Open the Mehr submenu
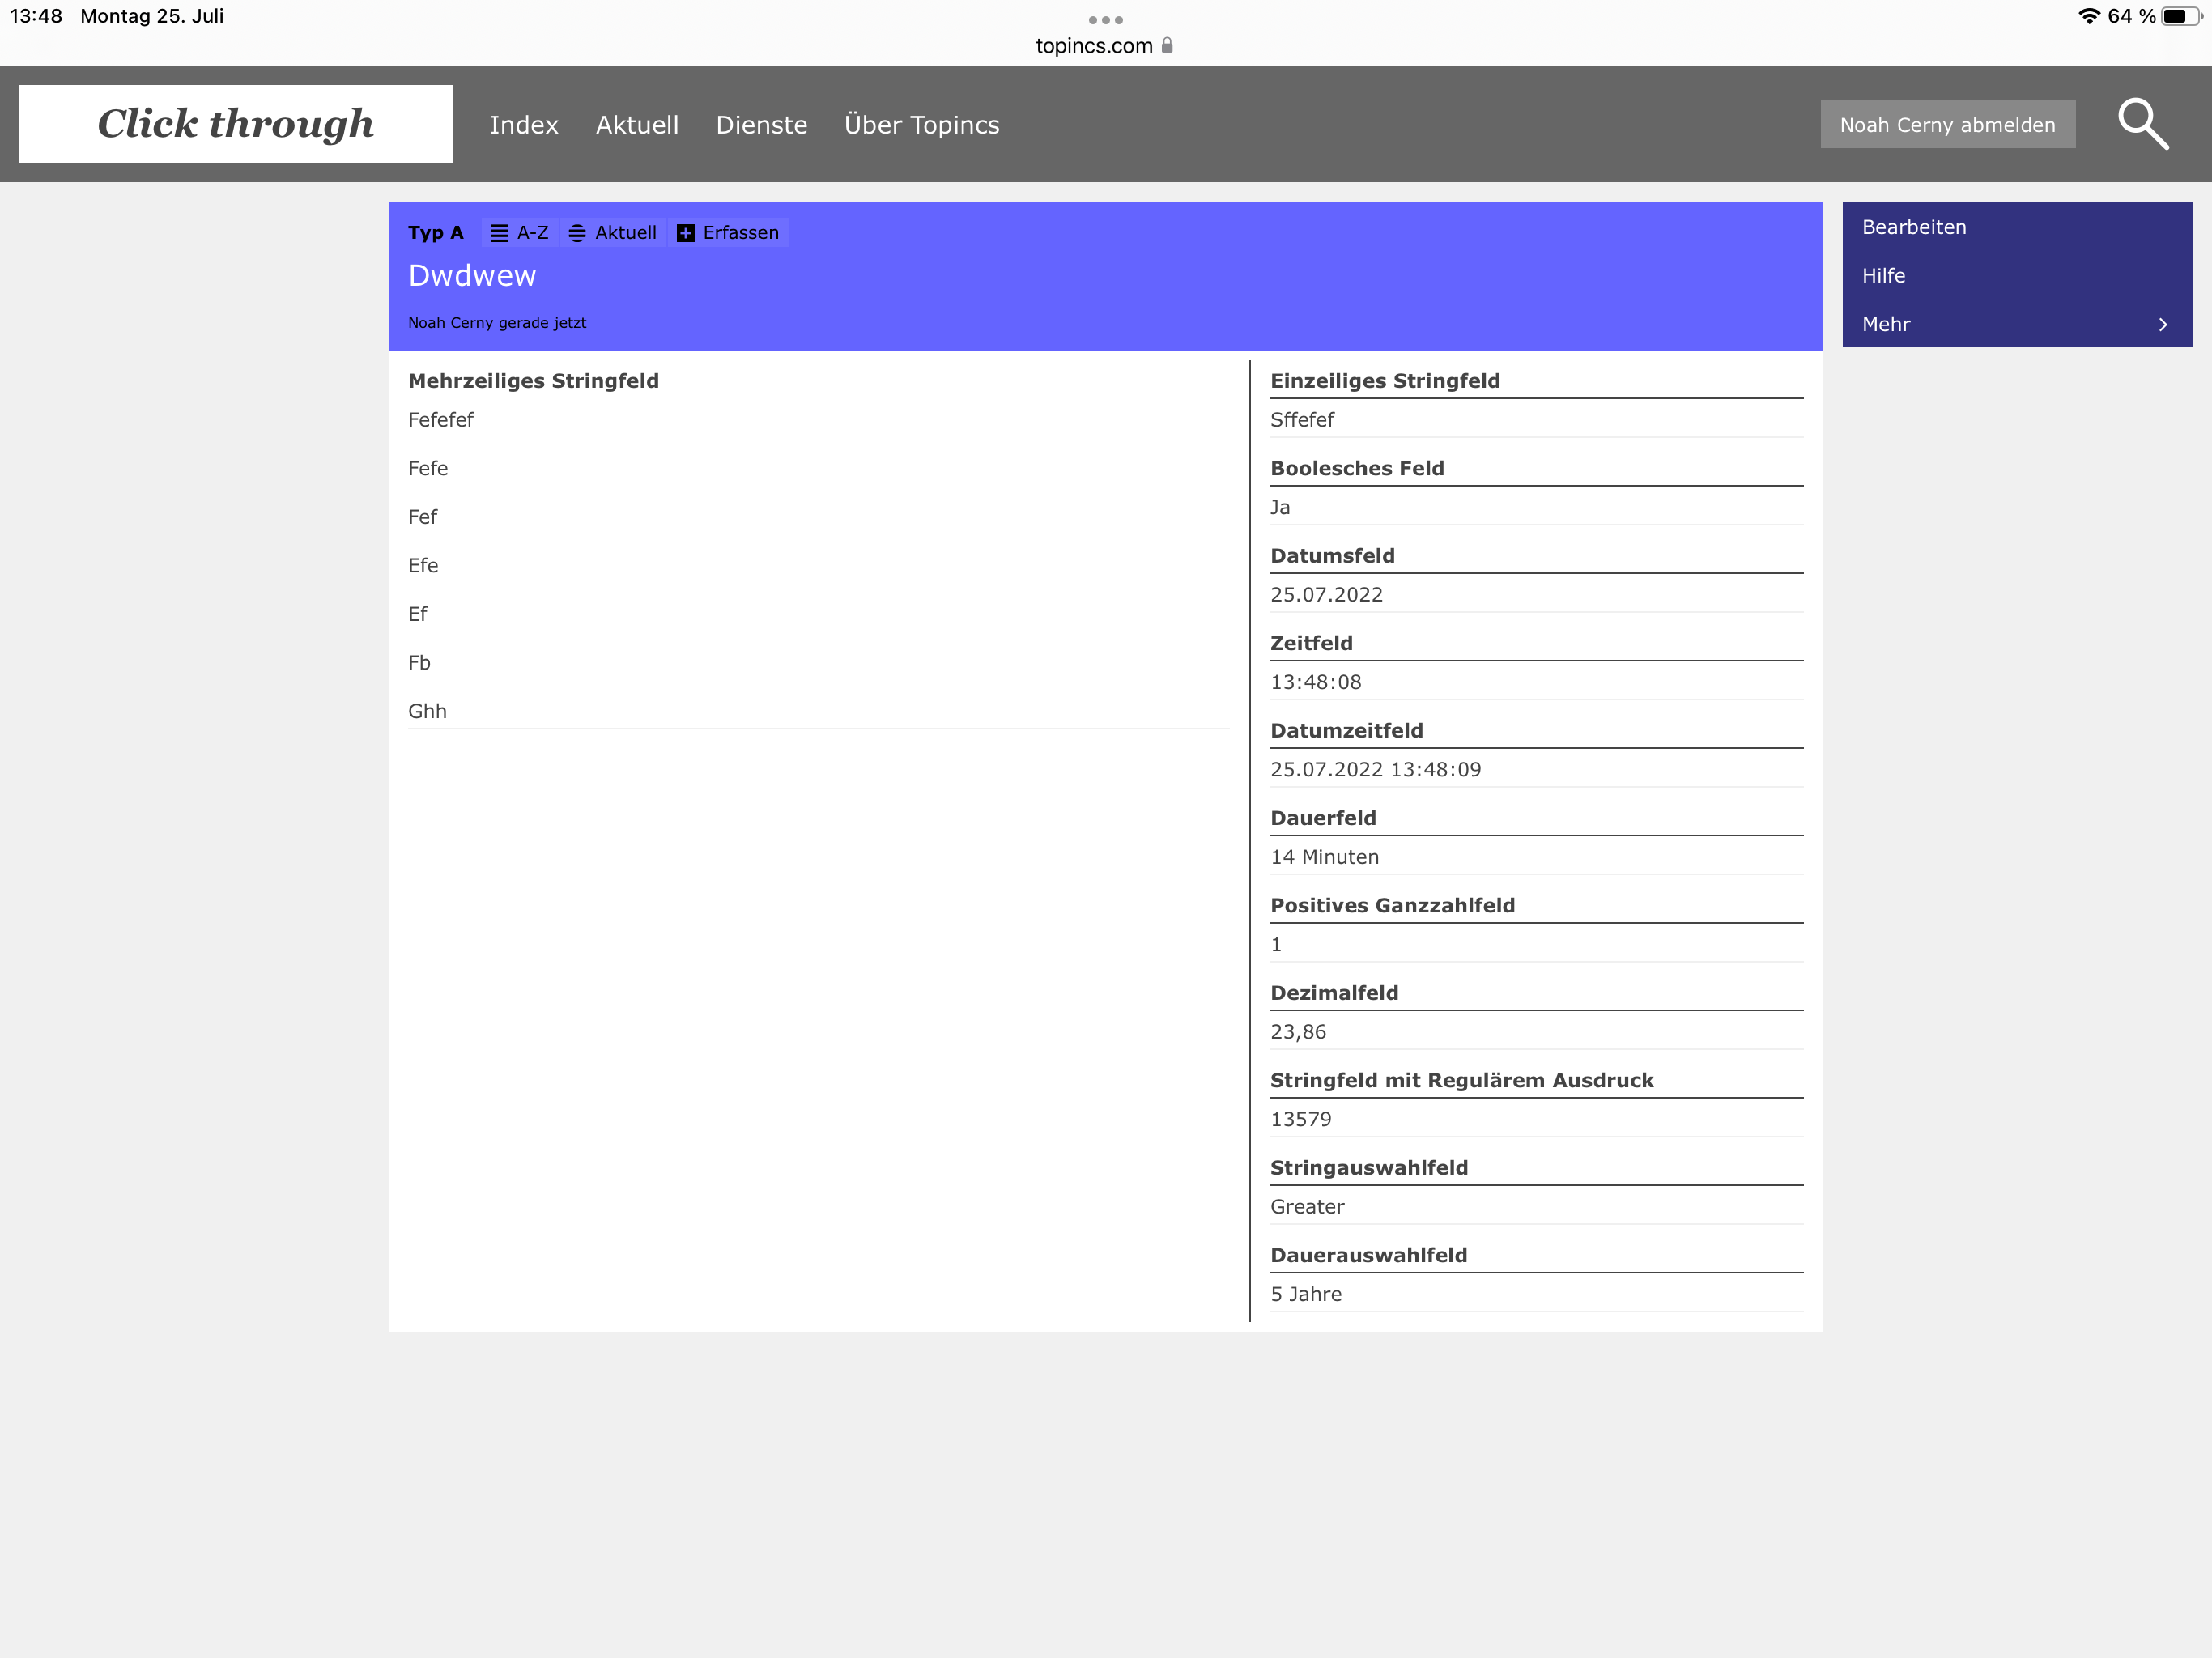The width and height of the screenshot is (2212, 1658). pyautogui.click(x=1886, y=324)
